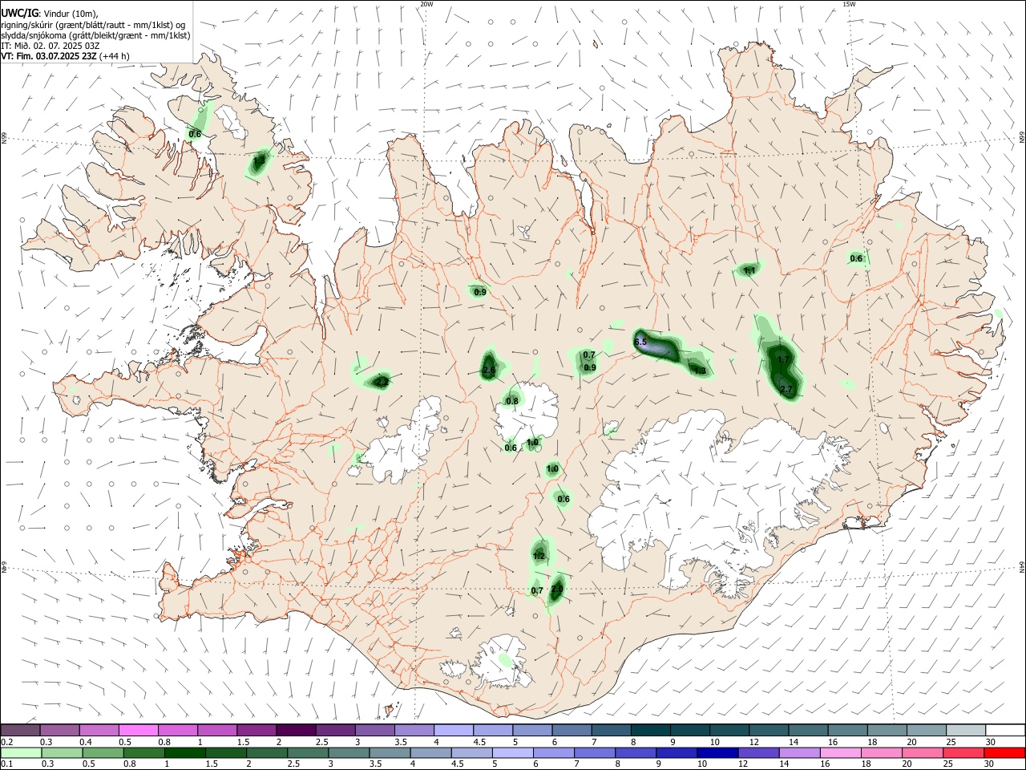Screen dimensions: 1026x770
Task: Click the 'IT: Mið. 02. 07. 2025 03Z' line
Action: click(x=50, y=46)
